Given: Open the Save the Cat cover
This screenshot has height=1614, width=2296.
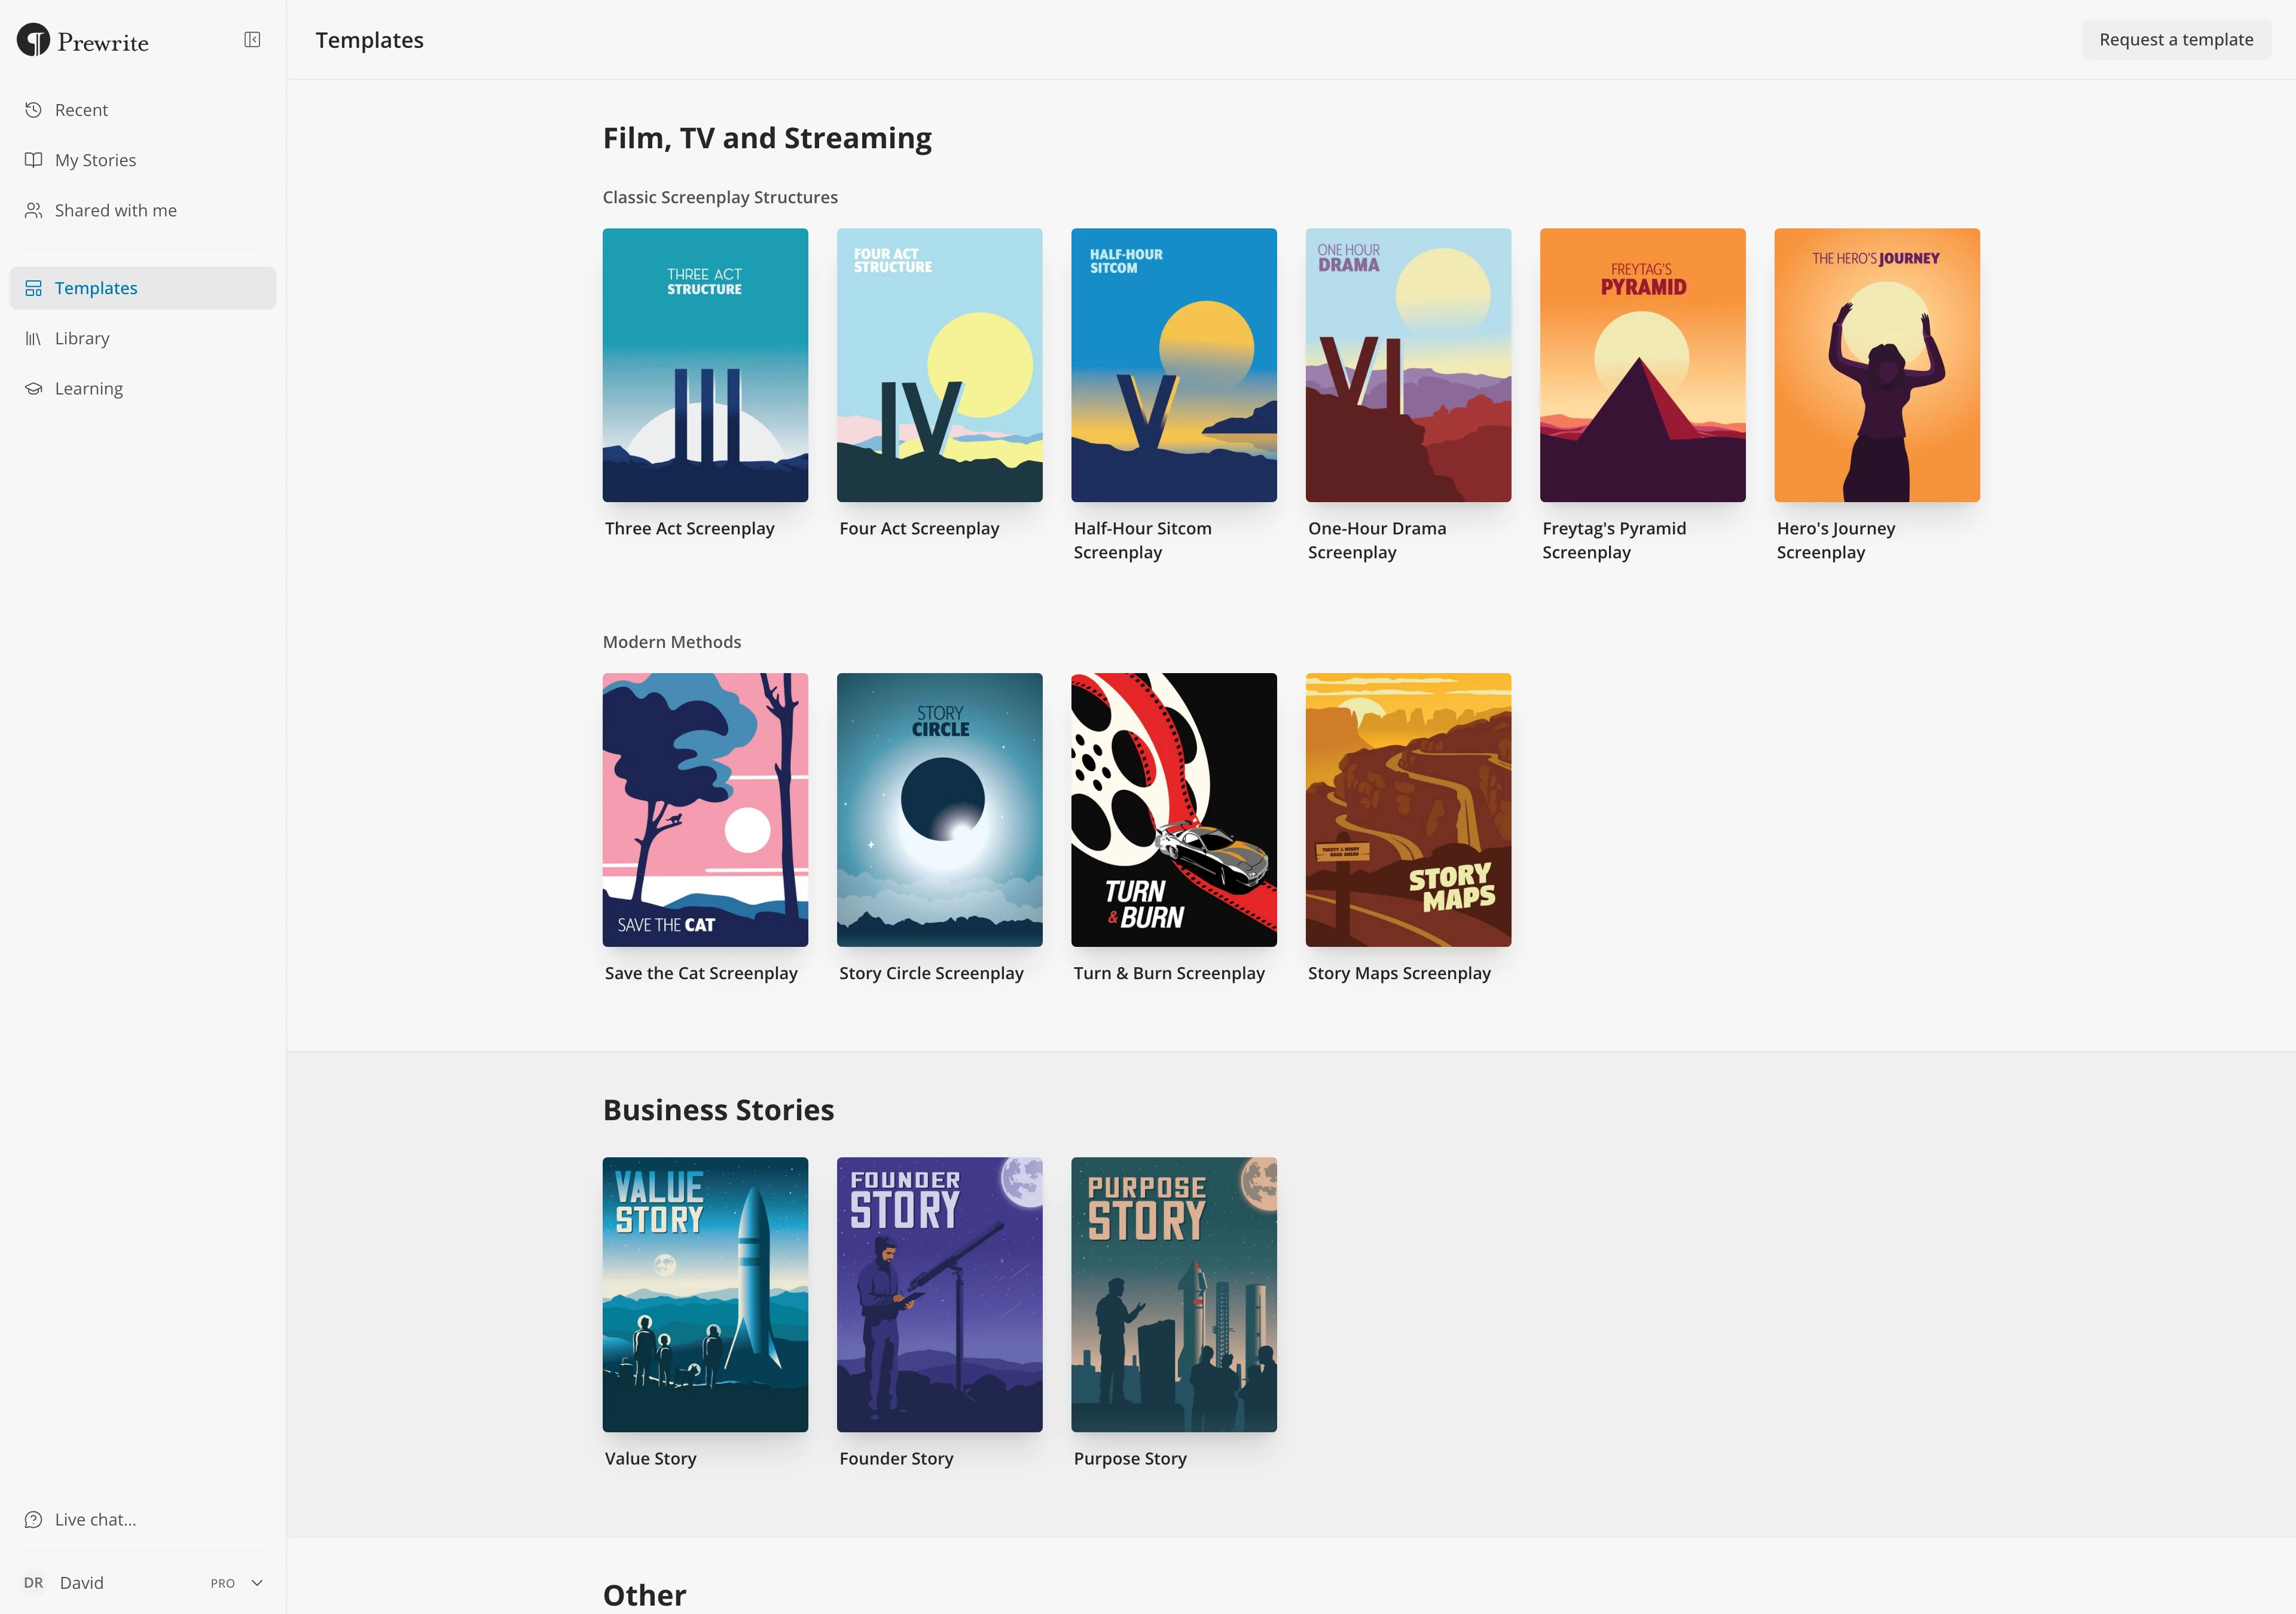Looking at the screenshot, I should pyautogui.click(x=705, y=810).
